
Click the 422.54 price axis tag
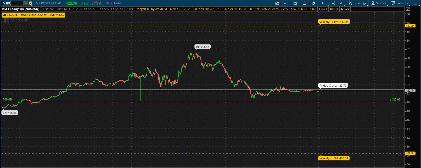click(x=410, y=91)
